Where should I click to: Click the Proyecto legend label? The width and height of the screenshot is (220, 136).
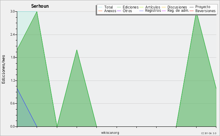(x=203, y=7)
